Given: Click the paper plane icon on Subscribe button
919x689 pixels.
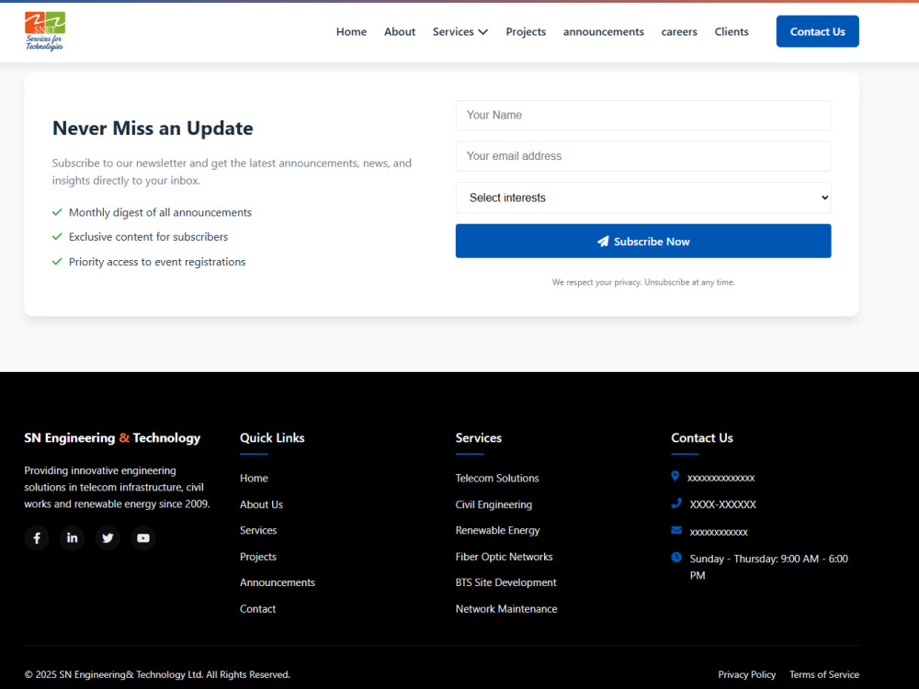Looking at the screenshot, I should point(603,242).
